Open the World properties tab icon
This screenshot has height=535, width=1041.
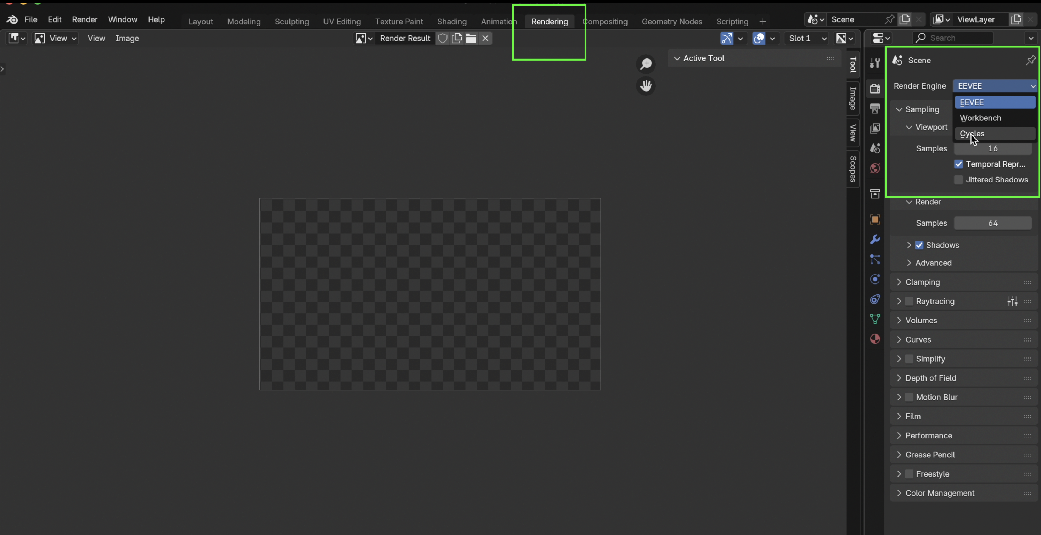875,168
